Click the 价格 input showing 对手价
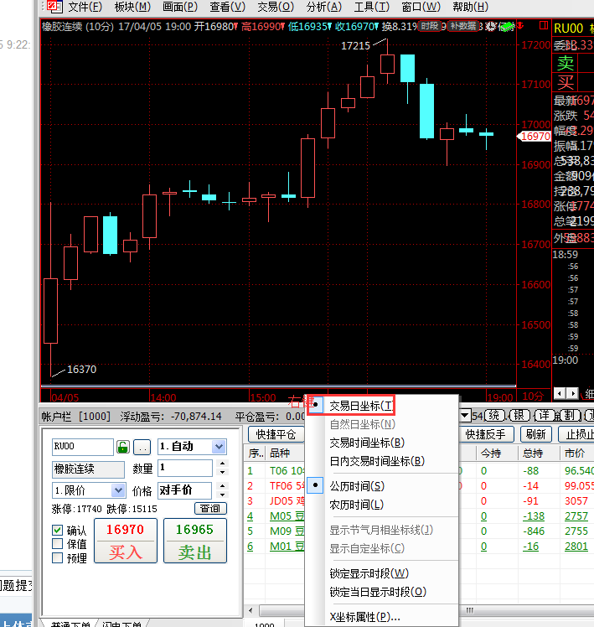 click(184, 490)
